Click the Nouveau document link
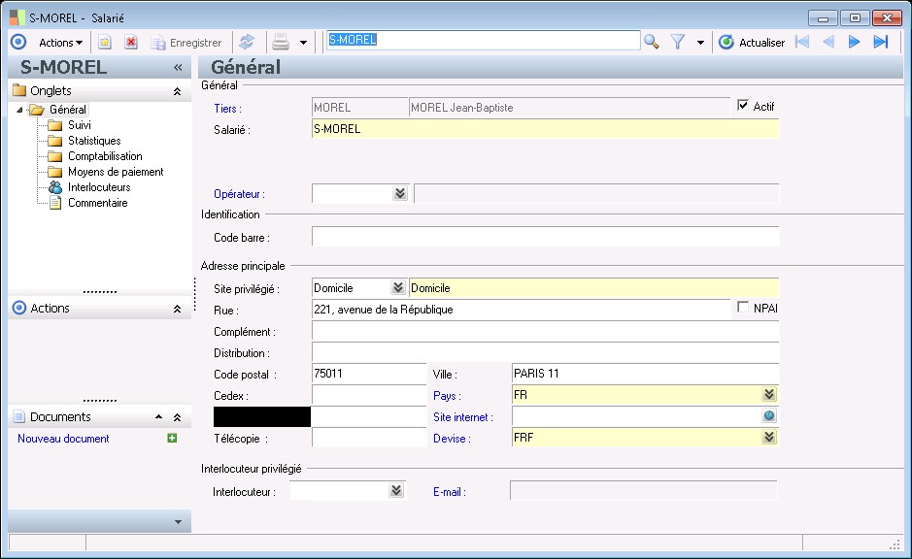 [x=64, y=439]
